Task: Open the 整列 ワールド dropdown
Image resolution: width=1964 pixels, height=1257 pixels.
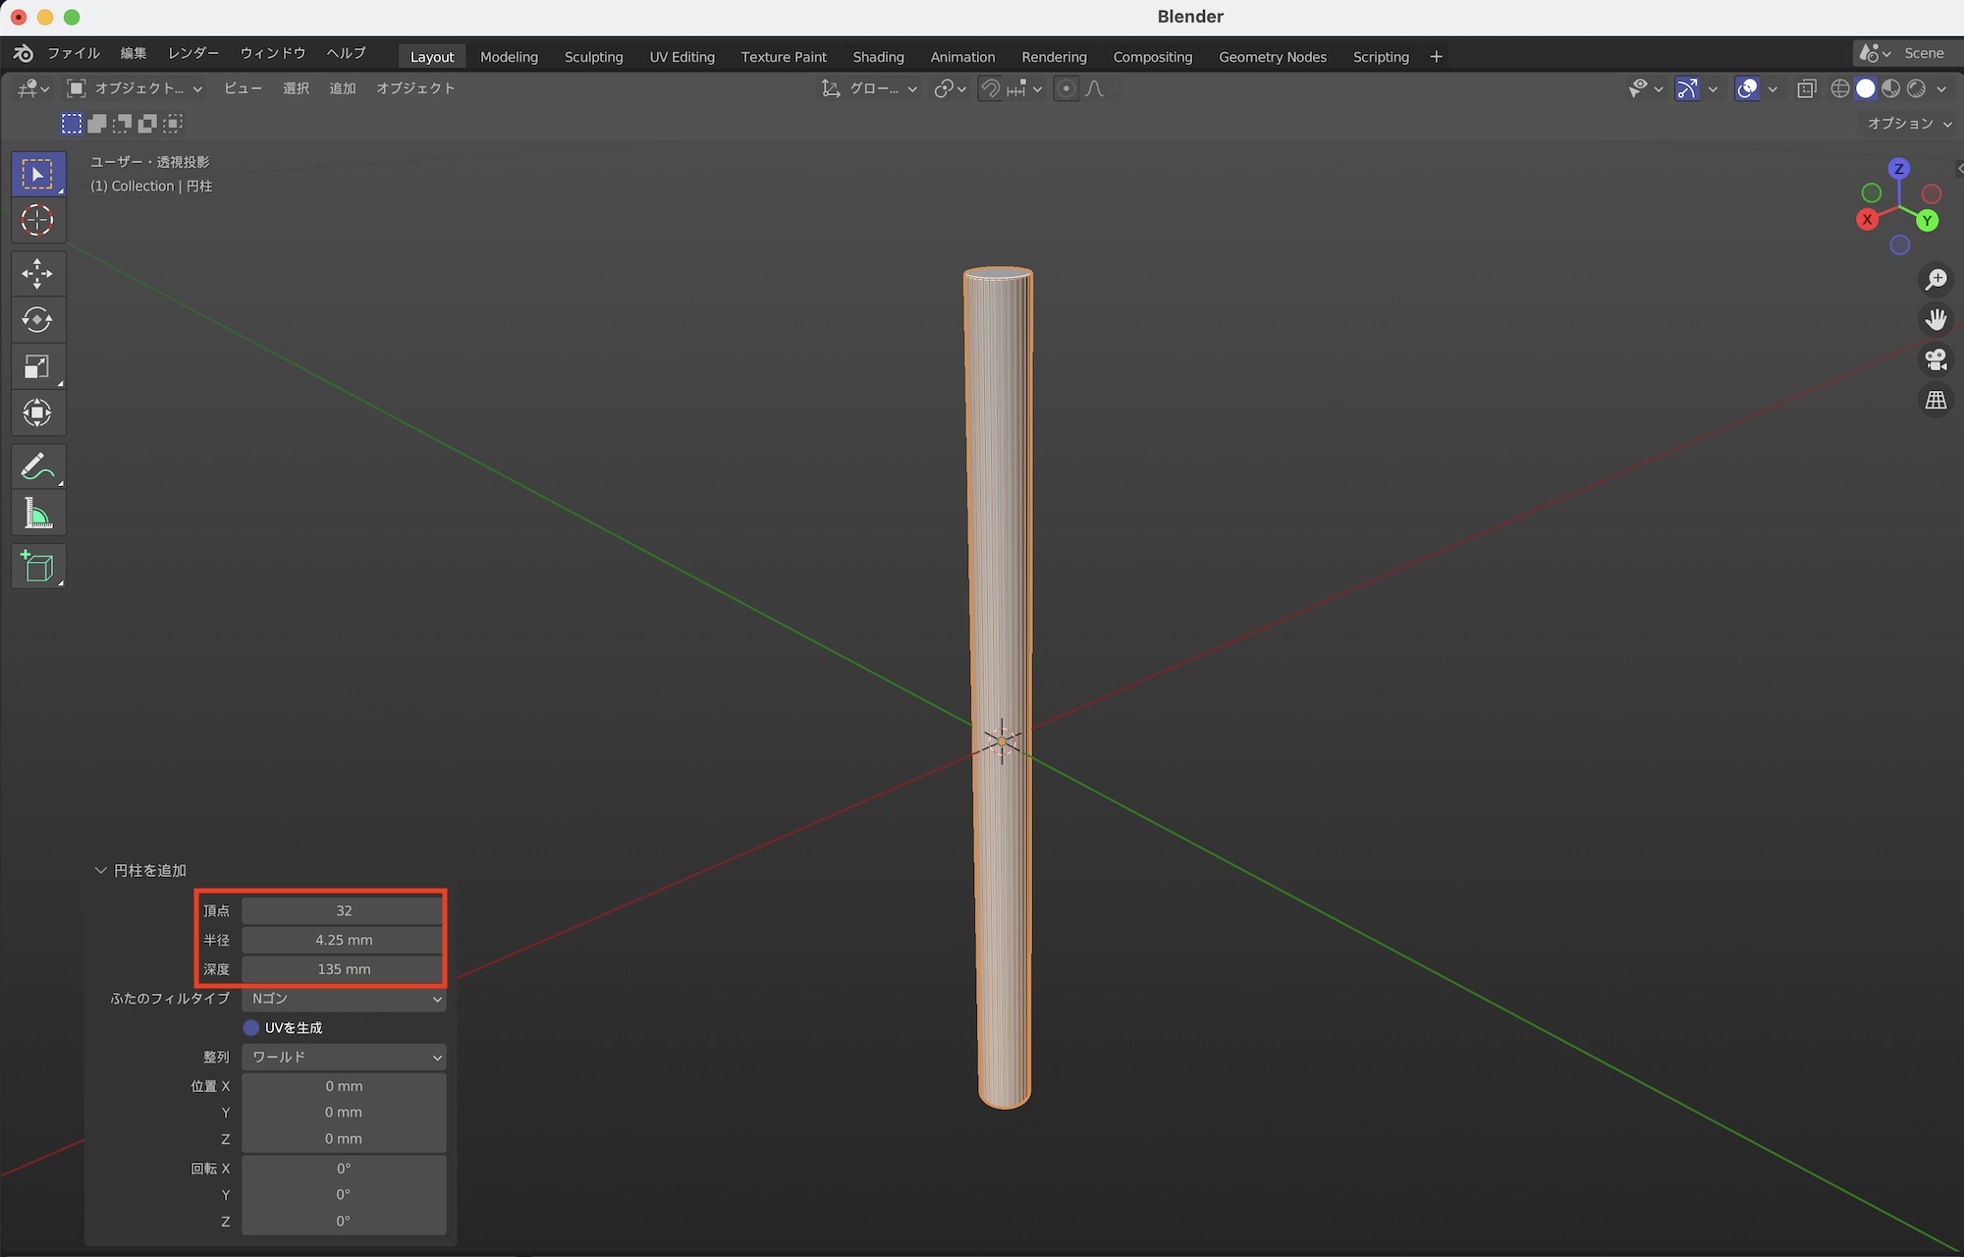Action: coord(344,1057)
